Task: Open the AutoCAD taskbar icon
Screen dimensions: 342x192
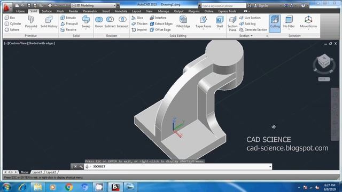Action: tap(115, 187)
